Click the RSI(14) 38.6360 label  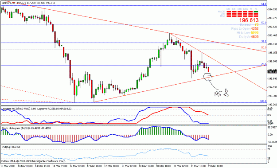pyautogui.click(x=11, y=147)
